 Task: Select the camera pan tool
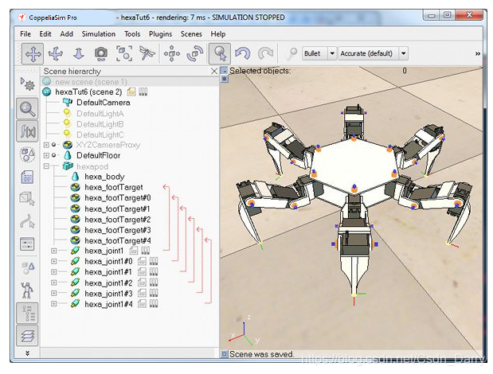[x=33, y=53]
